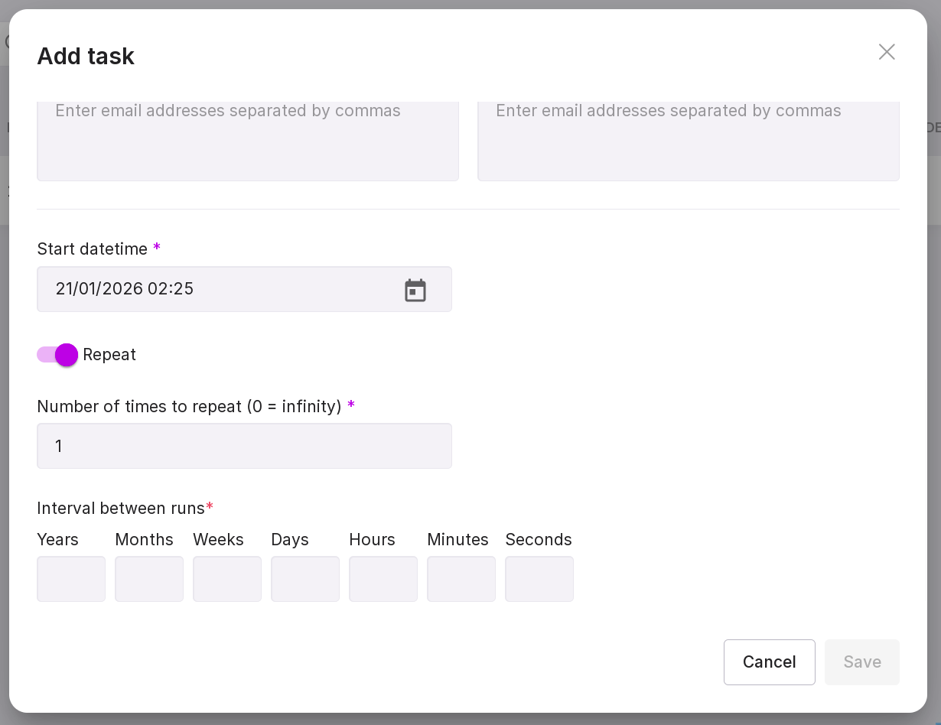941x725 pixels.
Task: Close the Add task dialog with X
Action: (x=887, y=52)
